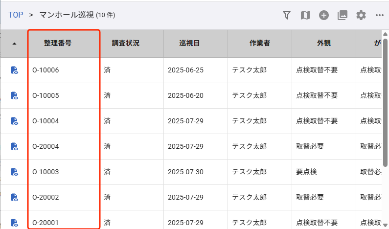Click the sort arrow in header corner

pos(14,44)
